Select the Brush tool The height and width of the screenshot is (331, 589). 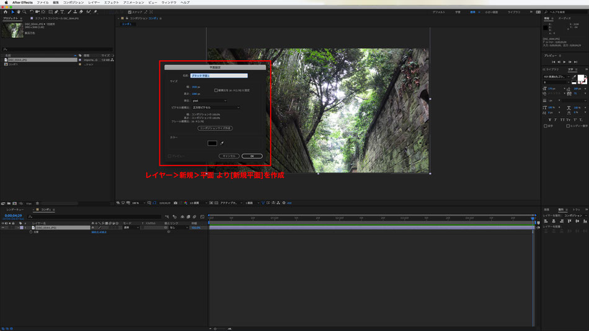point(69,12)
